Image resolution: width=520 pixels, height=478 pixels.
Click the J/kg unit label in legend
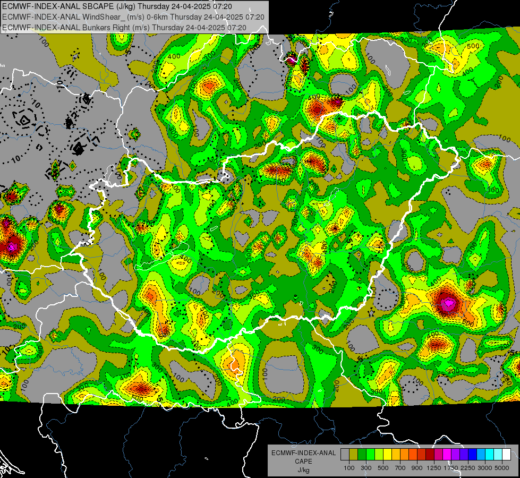[303, 470]
